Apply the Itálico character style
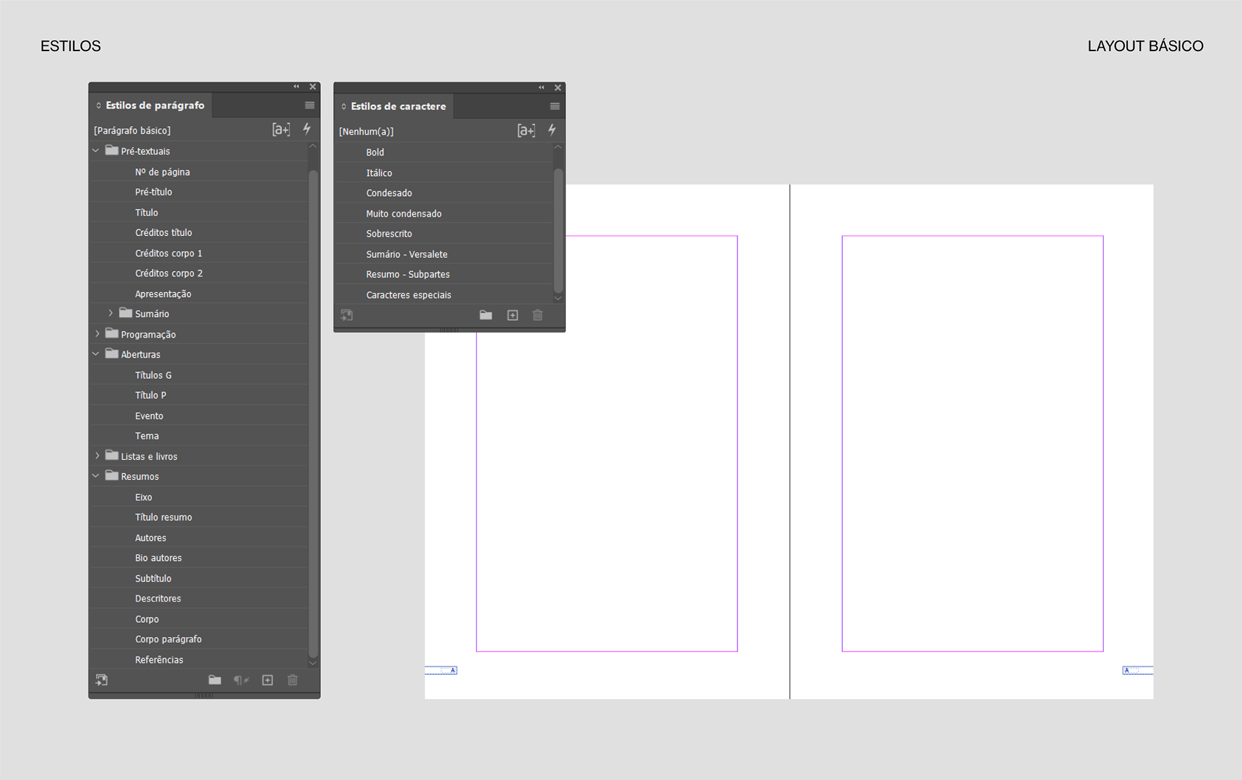This screenshot has width=1242, height=780. [444, 173]
